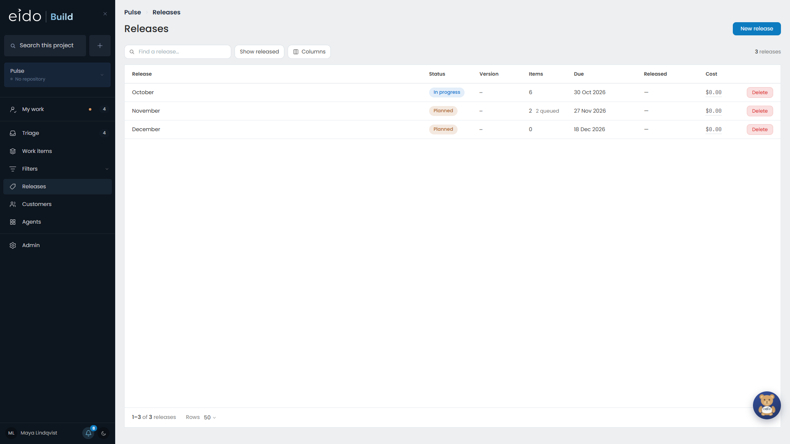Screen dimensions: 790x444
Task: Click the October $0.00 cost value
Action: tap(713, 92)
